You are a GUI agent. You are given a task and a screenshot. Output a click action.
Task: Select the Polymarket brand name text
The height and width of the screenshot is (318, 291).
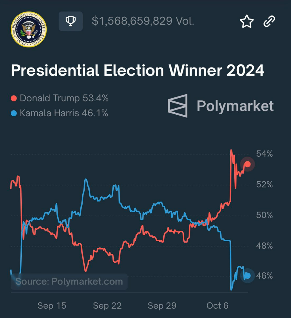click(x=235, y=106)
